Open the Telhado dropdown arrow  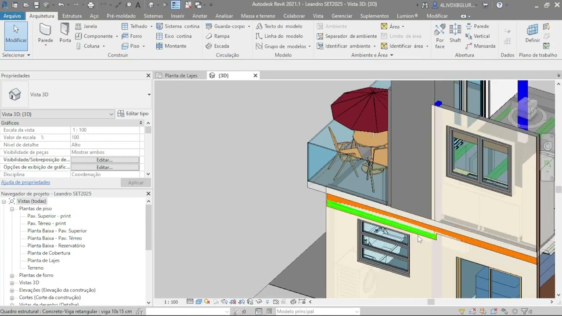tap(151, 26)
